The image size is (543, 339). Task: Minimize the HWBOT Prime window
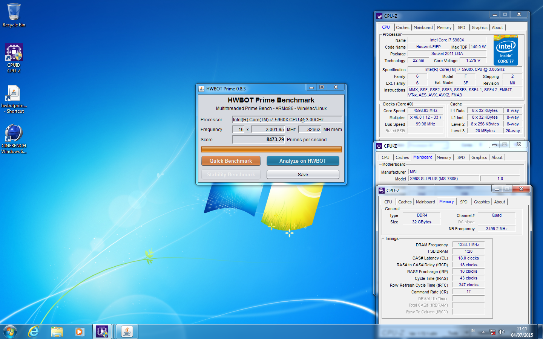point(311,87)
